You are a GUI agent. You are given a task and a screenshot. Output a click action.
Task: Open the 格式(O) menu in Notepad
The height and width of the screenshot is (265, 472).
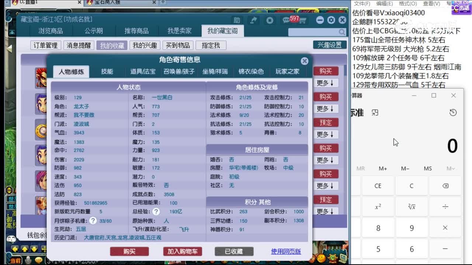(x=407, y=3)
